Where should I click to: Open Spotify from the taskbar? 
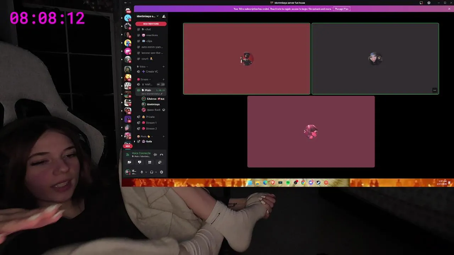288,183
